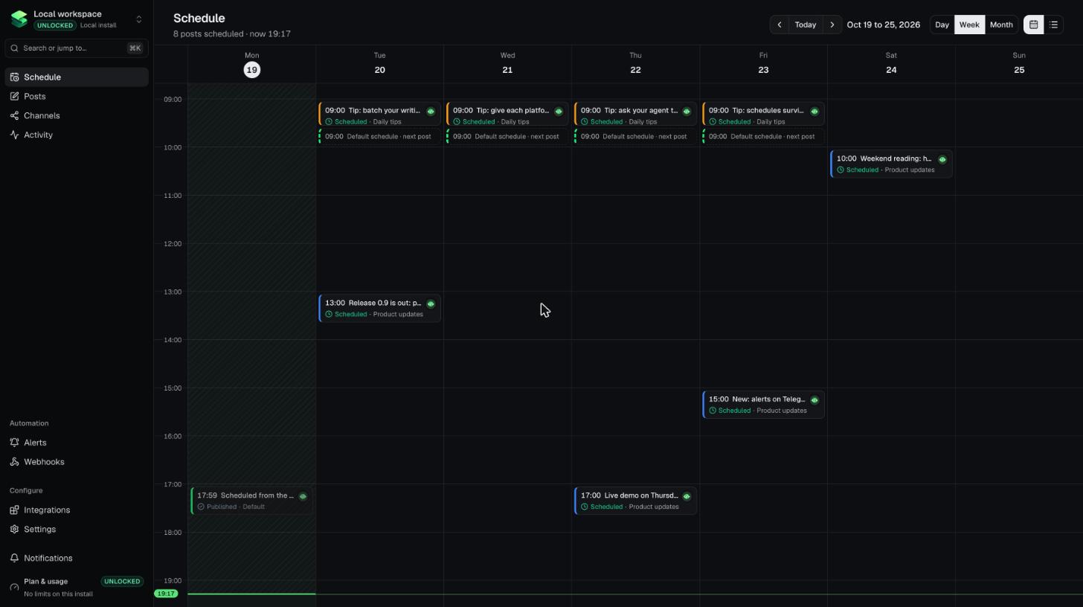
Task: Switch to Week view
Action: pos(969,25)
